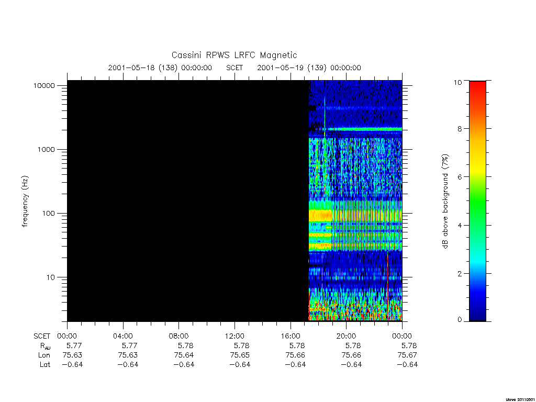Click the colorbar tick label 10
This screenshot has width=536, height=402.
457,82
